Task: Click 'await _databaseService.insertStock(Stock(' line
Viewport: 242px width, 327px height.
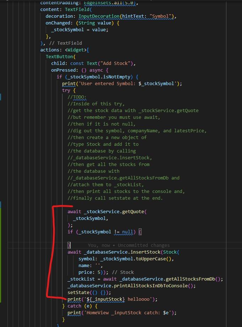Action: click(123, 252)
